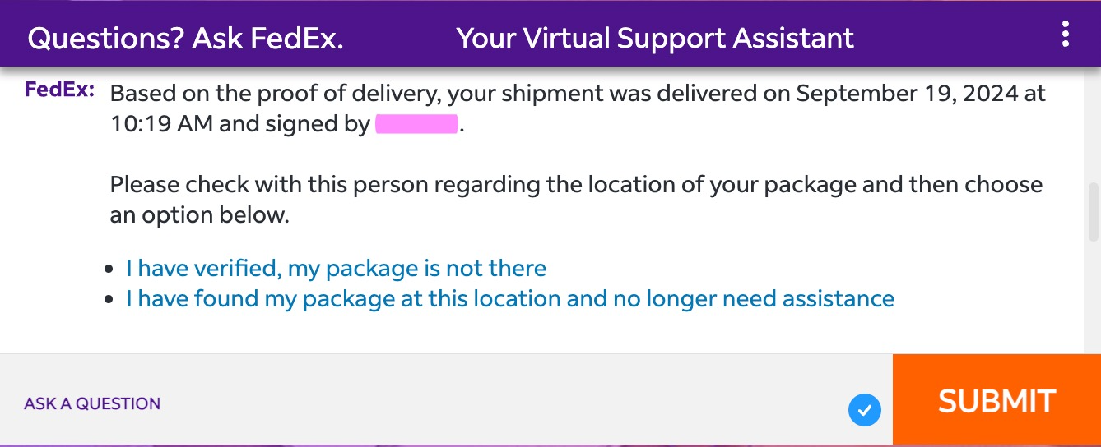Click the "10:19 AM" delivery time text
Screen dimensions: 1101x447
click(160, 125)
